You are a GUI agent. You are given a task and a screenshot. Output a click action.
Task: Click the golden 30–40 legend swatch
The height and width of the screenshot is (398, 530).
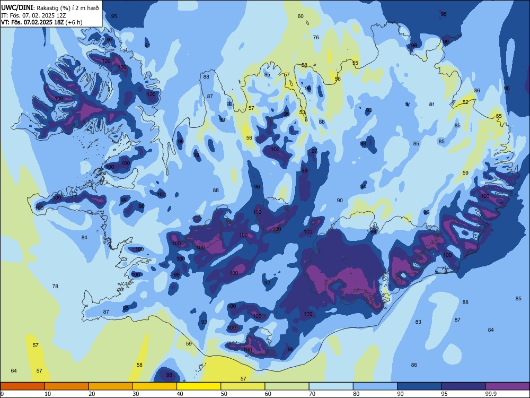[x=155, y=386]
